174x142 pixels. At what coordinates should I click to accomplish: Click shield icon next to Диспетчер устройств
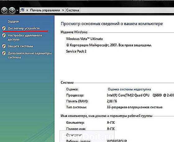(4, 28)
